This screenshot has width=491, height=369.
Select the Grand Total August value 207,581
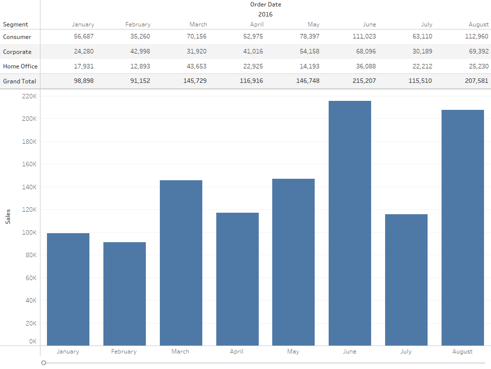pos(476,81)
